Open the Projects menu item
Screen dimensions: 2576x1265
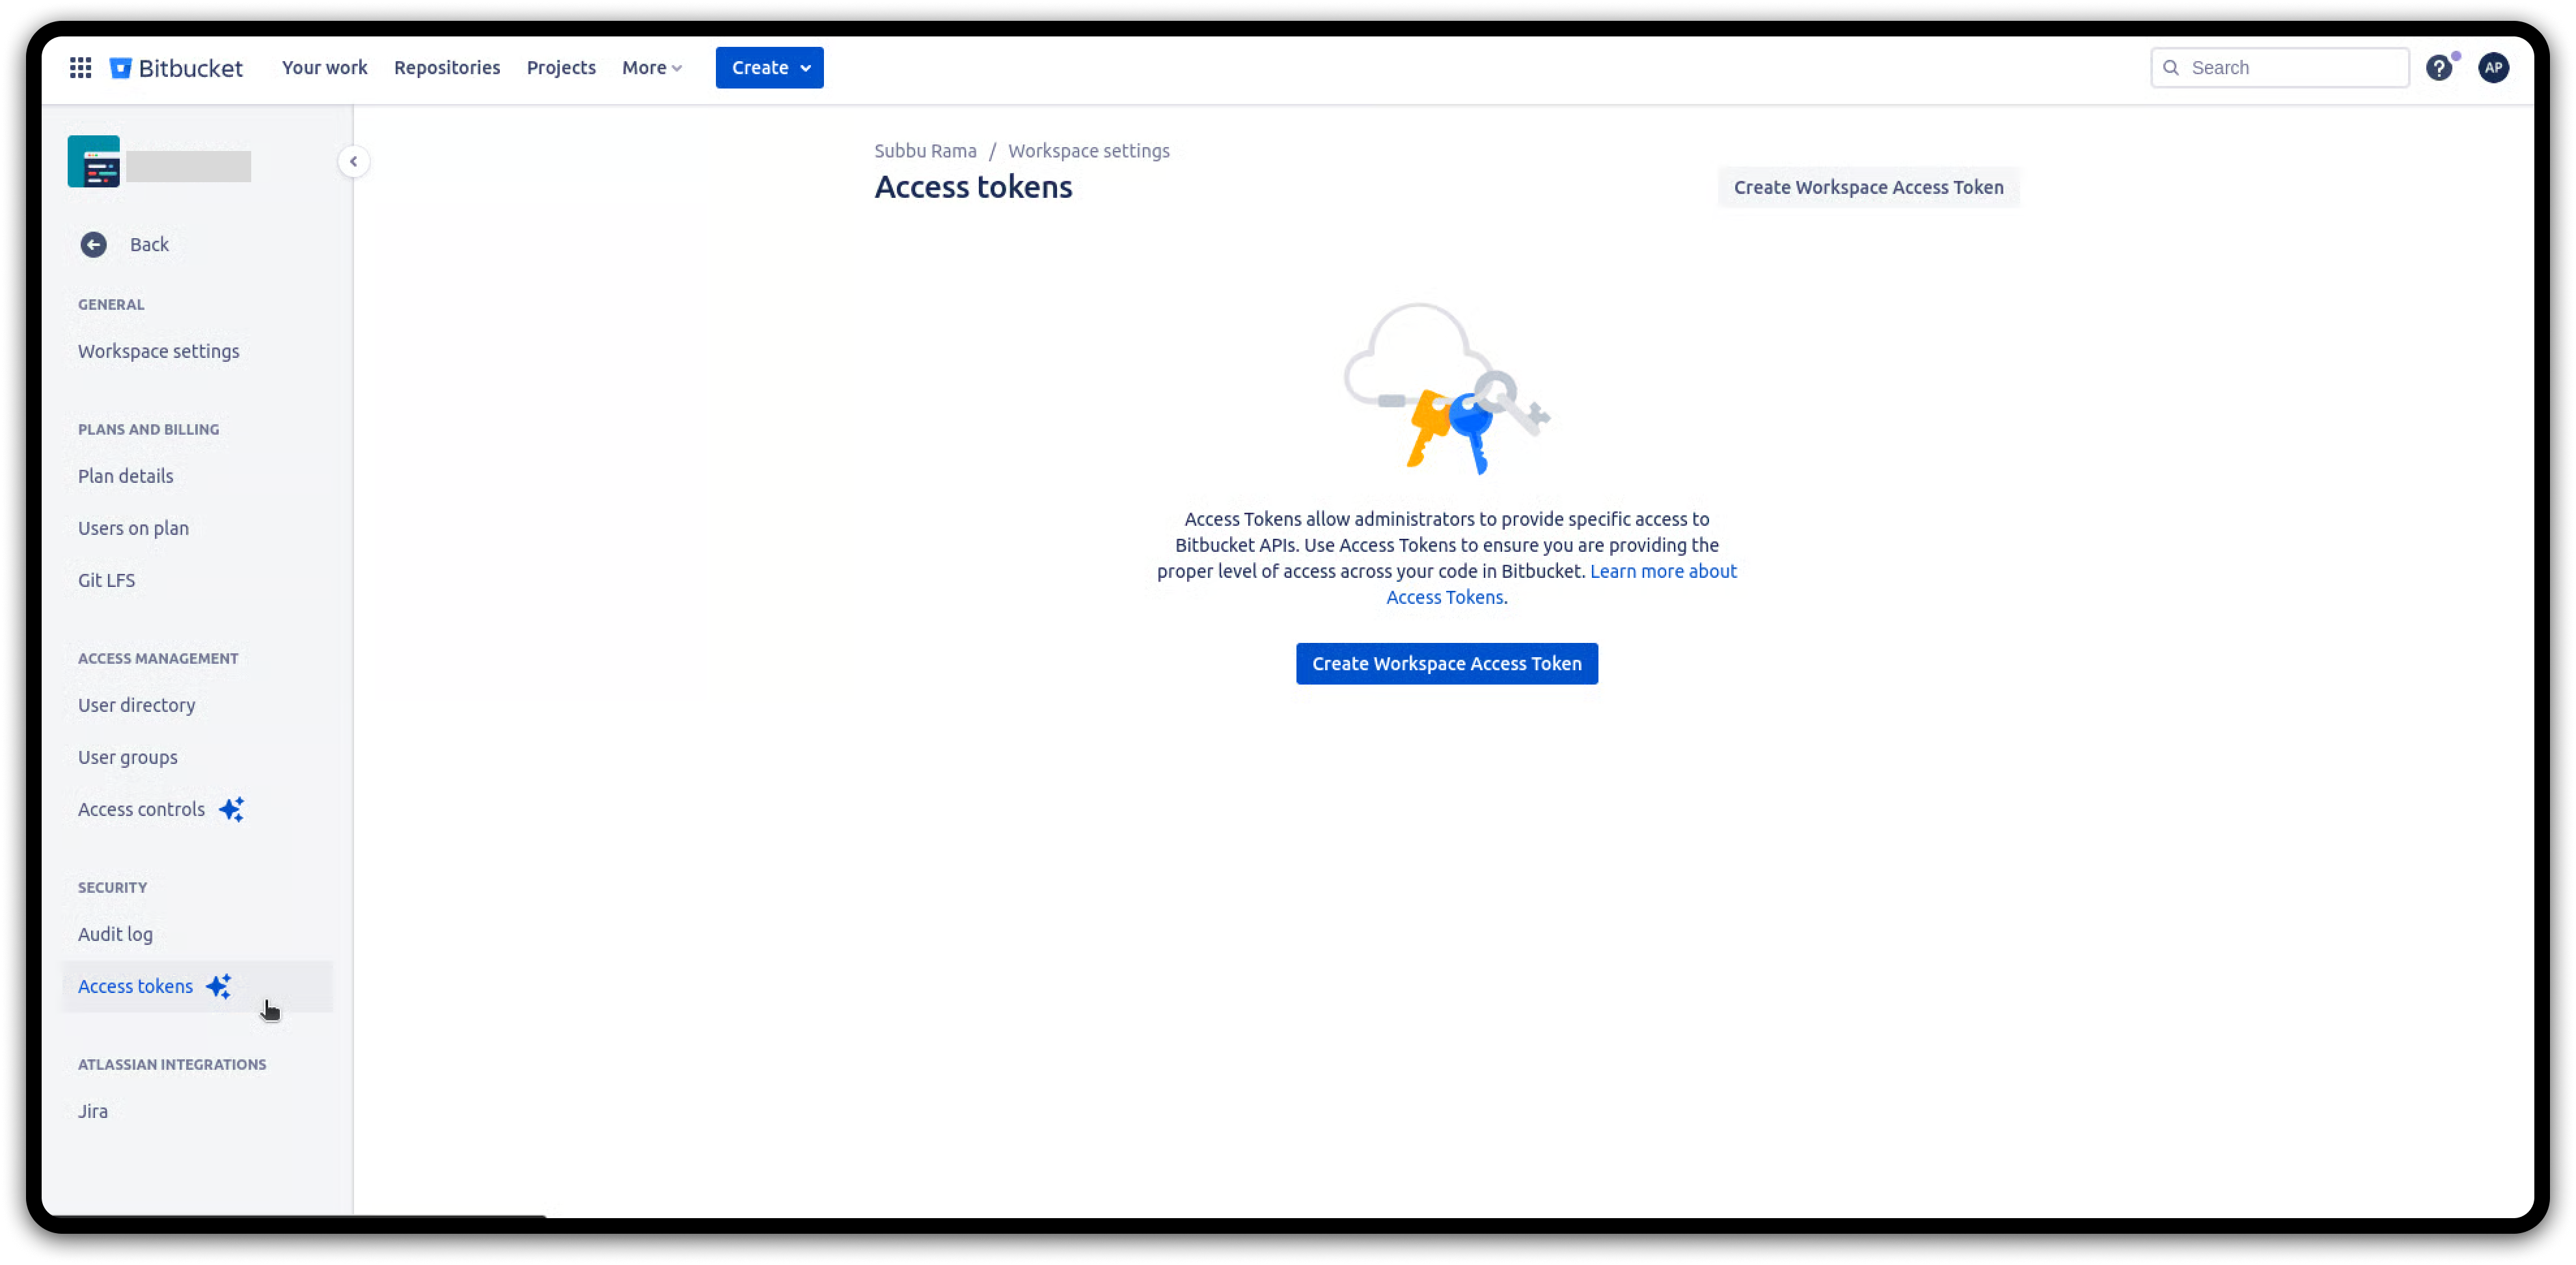561,68
